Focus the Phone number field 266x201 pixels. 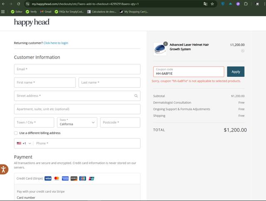(87, 143)
